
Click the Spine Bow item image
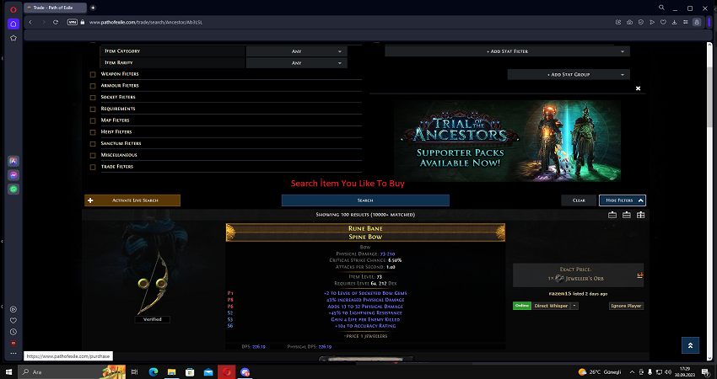[x=153, y=283]
